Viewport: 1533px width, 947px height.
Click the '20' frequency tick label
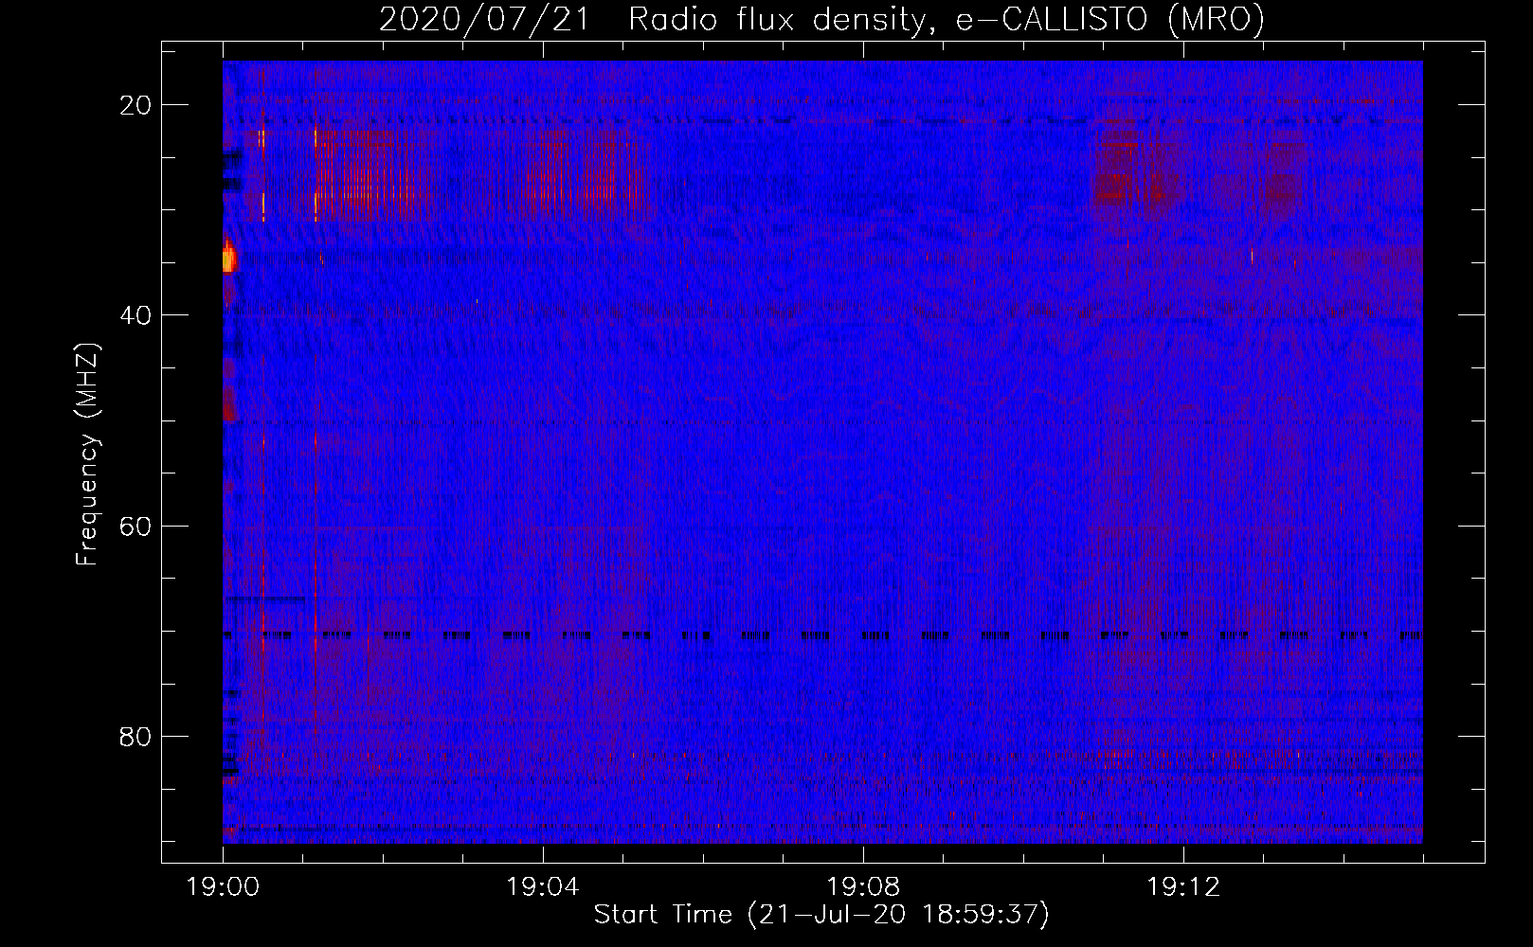tap(135, 105)
